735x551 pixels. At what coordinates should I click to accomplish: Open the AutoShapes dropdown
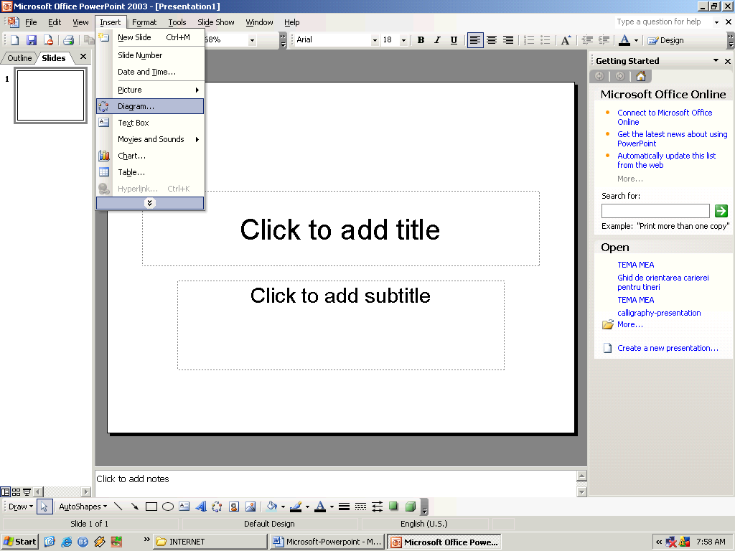point(83,507)
